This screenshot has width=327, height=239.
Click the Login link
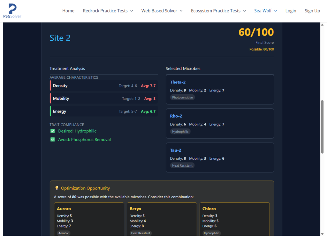[x=291, y=11]
